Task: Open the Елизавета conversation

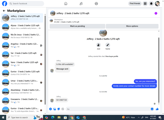Action: (x=22, y=101)
